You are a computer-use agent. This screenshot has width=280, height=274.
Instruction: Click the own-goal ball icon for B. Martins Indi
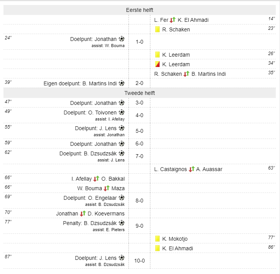click(122, 83)
